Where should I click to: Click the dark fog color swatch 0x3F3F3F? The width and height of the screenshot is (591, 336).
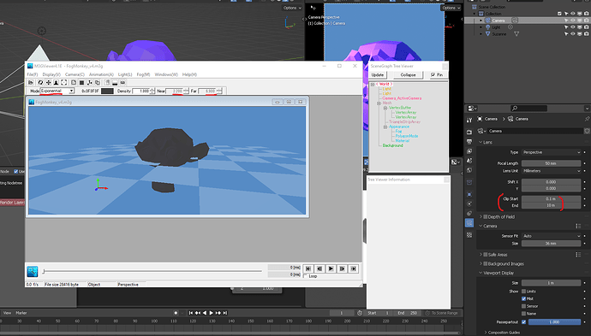tap(107, 91)
